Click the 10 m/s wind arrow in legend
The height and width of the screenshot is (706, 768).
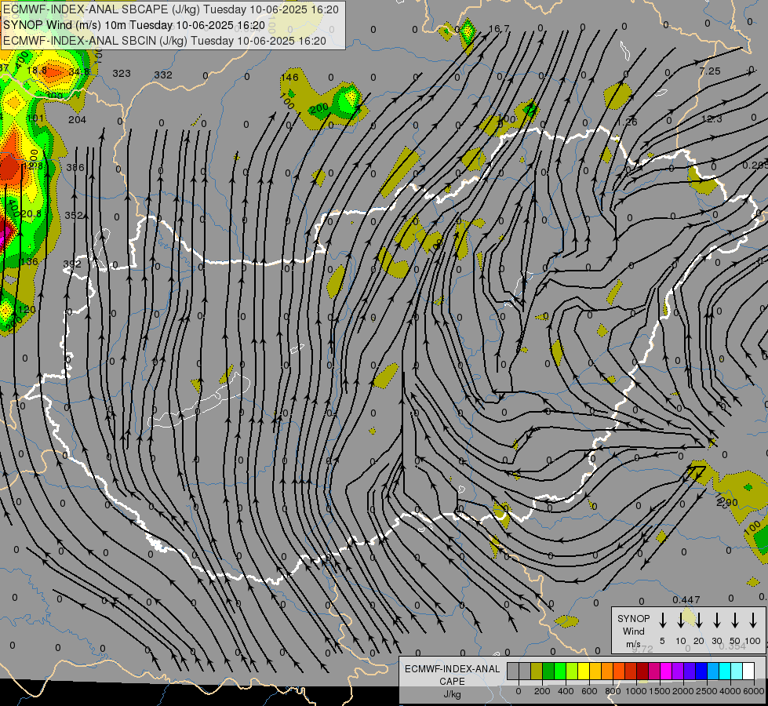pos(680,620)
